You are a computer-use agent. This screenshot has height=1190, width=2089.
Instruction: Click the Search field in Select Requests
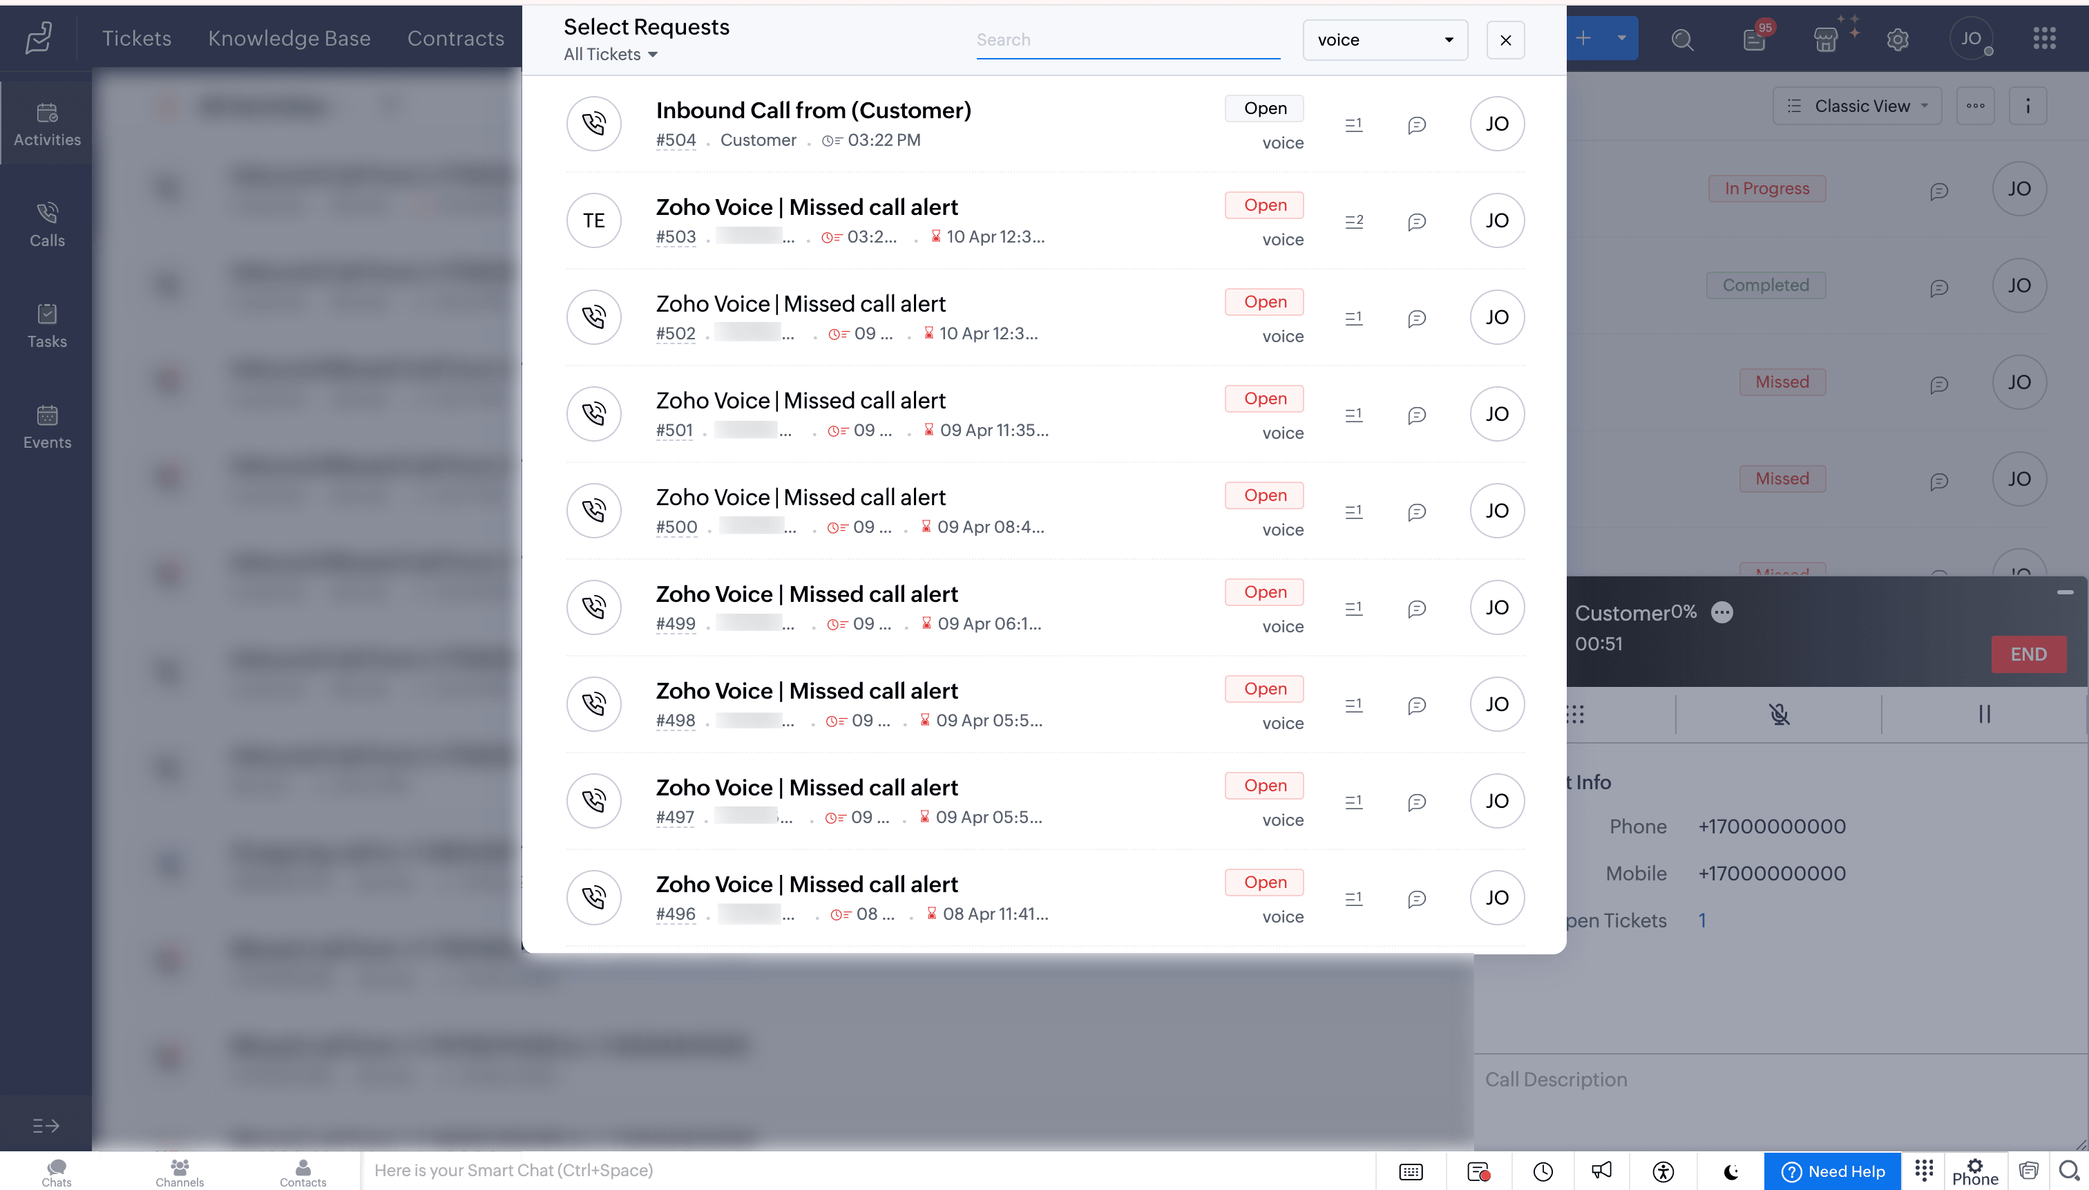click(x=1127, y=39)
